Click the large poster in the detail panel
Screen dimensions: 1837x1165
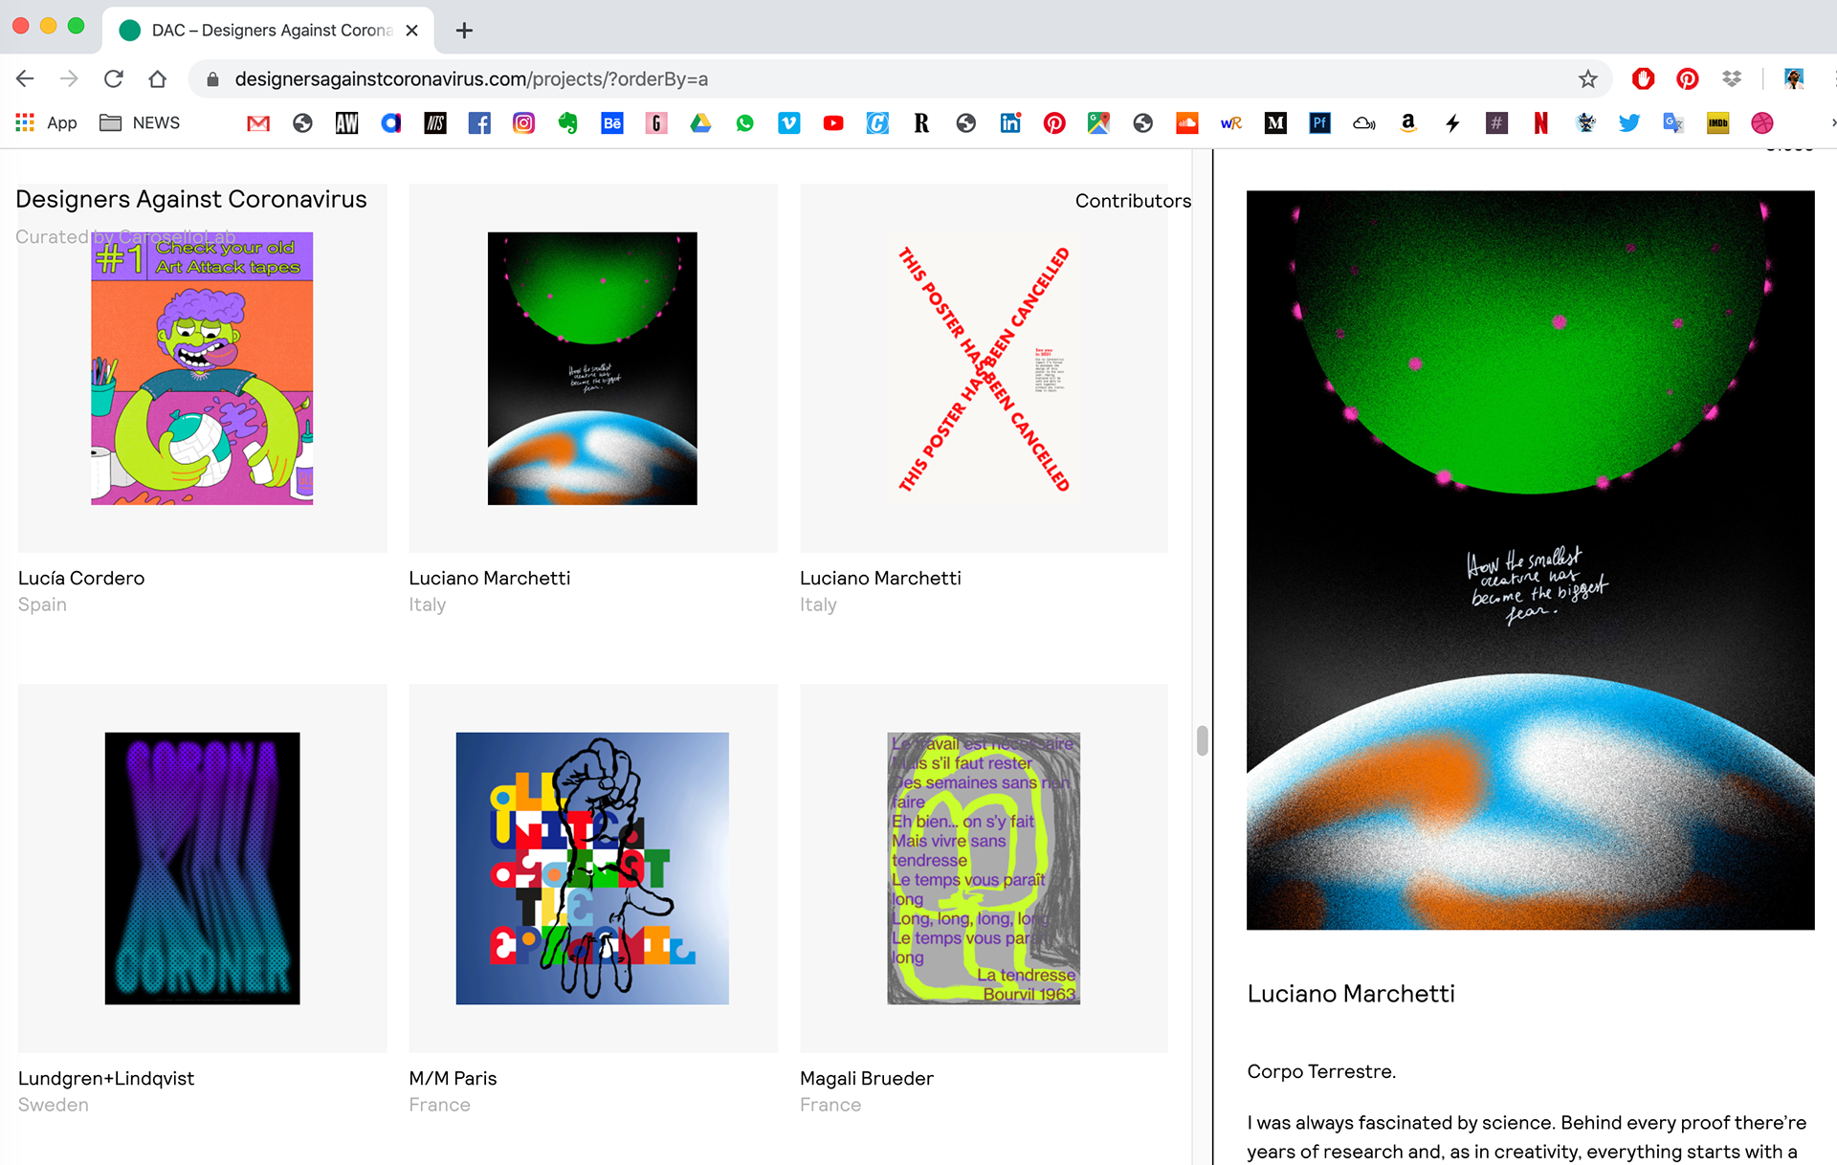point(1530,560)
